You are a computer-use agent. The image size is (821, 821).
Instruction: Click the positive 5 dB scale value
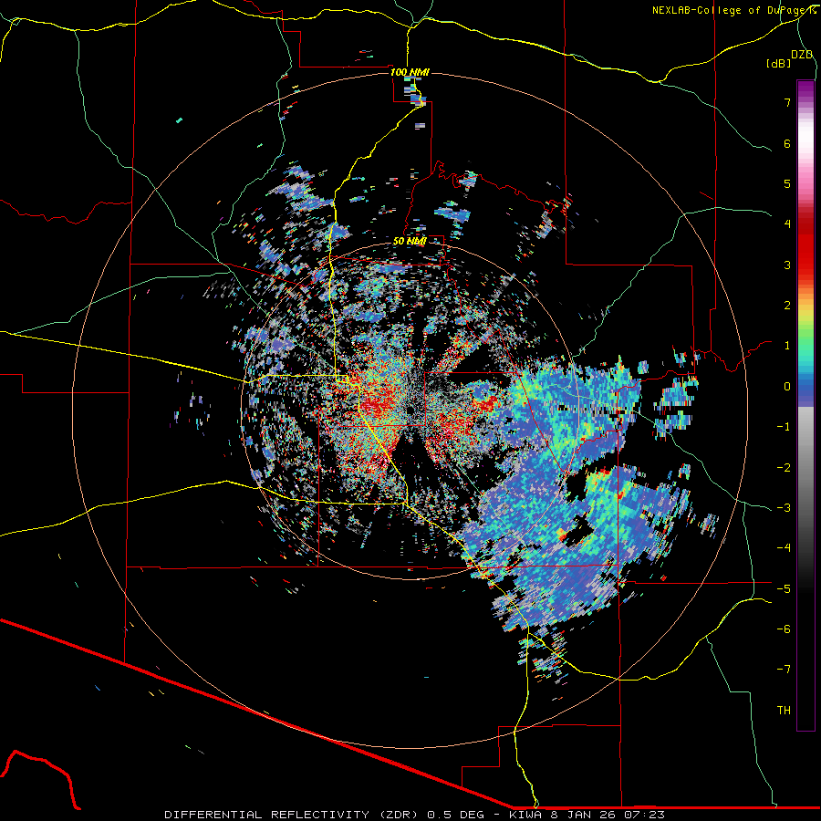787,183
